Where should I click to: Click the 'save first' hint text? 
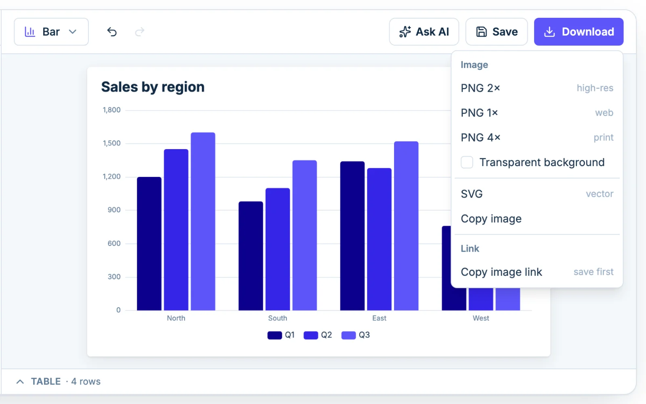click(594, 272)
